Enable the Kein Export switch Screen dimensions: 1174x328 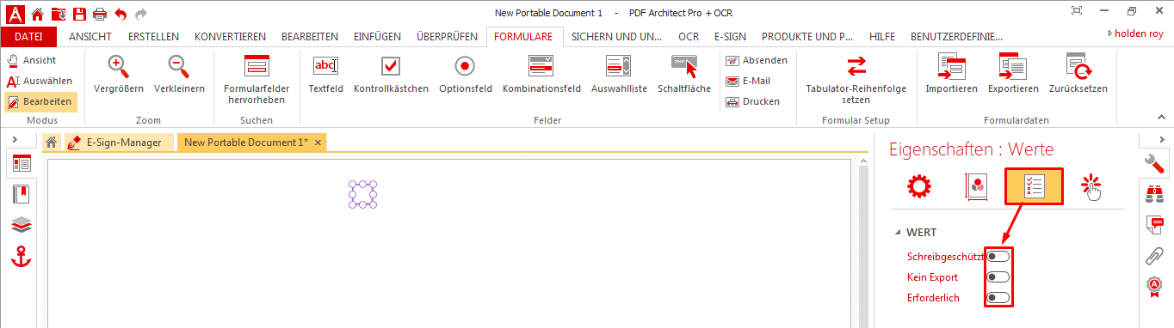(x=998, y=276)
